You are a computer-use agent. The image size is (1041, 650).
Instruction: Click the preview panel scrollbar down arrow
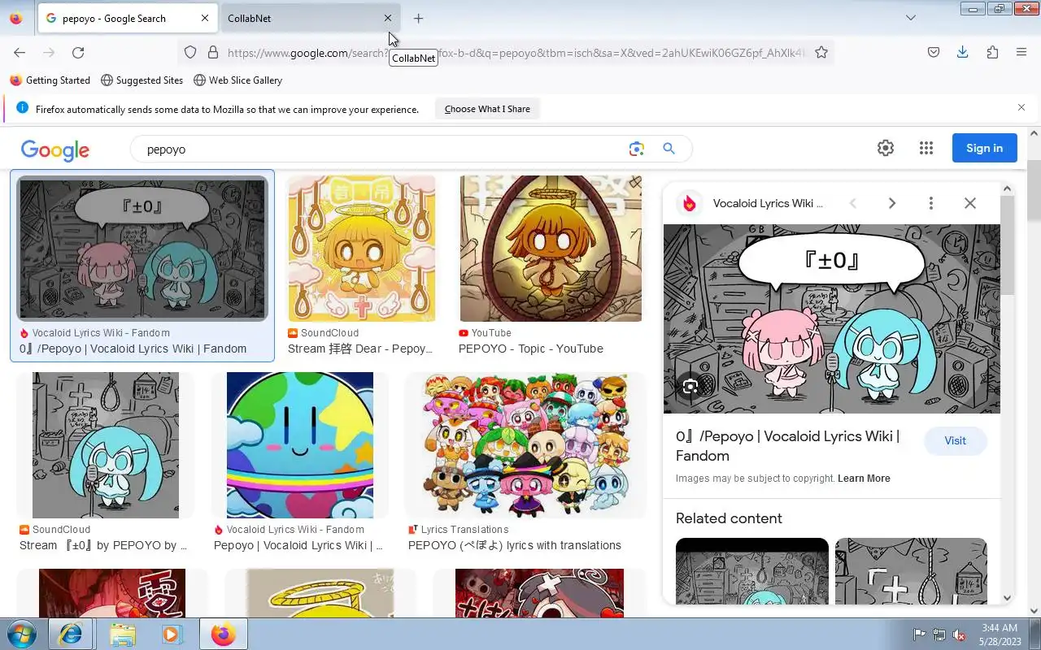pyautogui.click(x=1007, y=598)
